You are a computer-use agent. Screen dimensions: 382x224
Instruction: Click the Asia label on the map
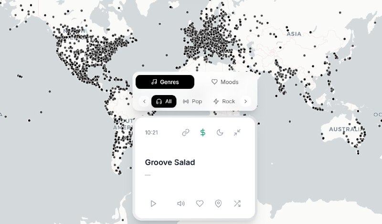294,34
